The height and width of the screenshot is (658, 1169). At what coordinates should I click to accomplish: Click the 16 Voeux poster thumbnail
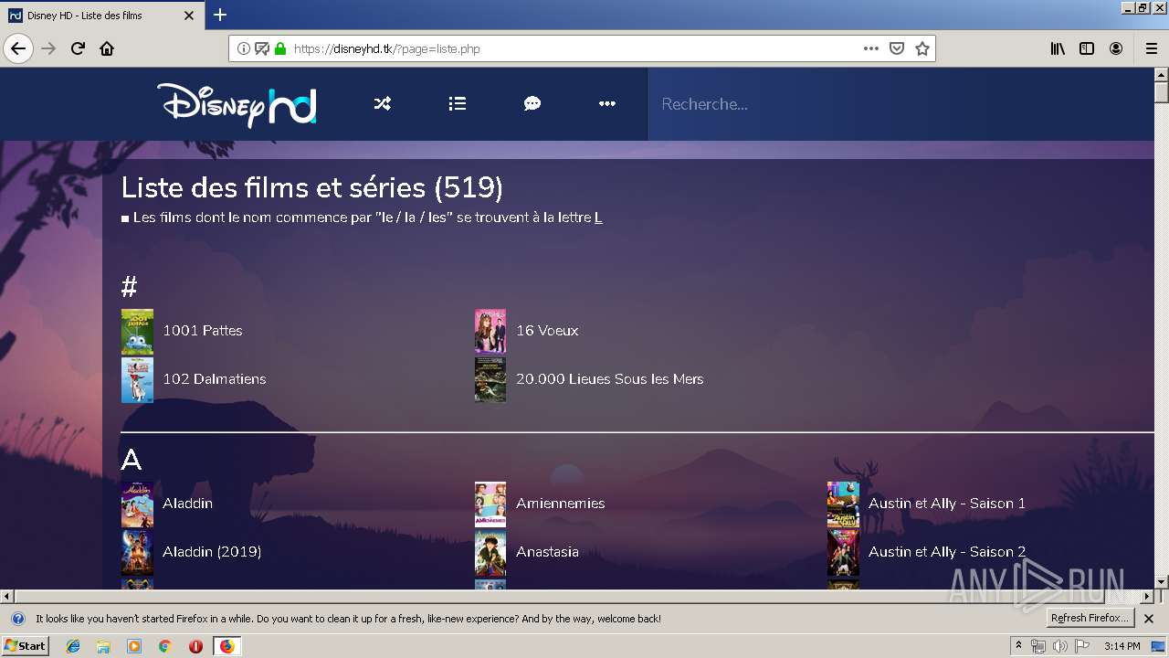coord(490,331)
